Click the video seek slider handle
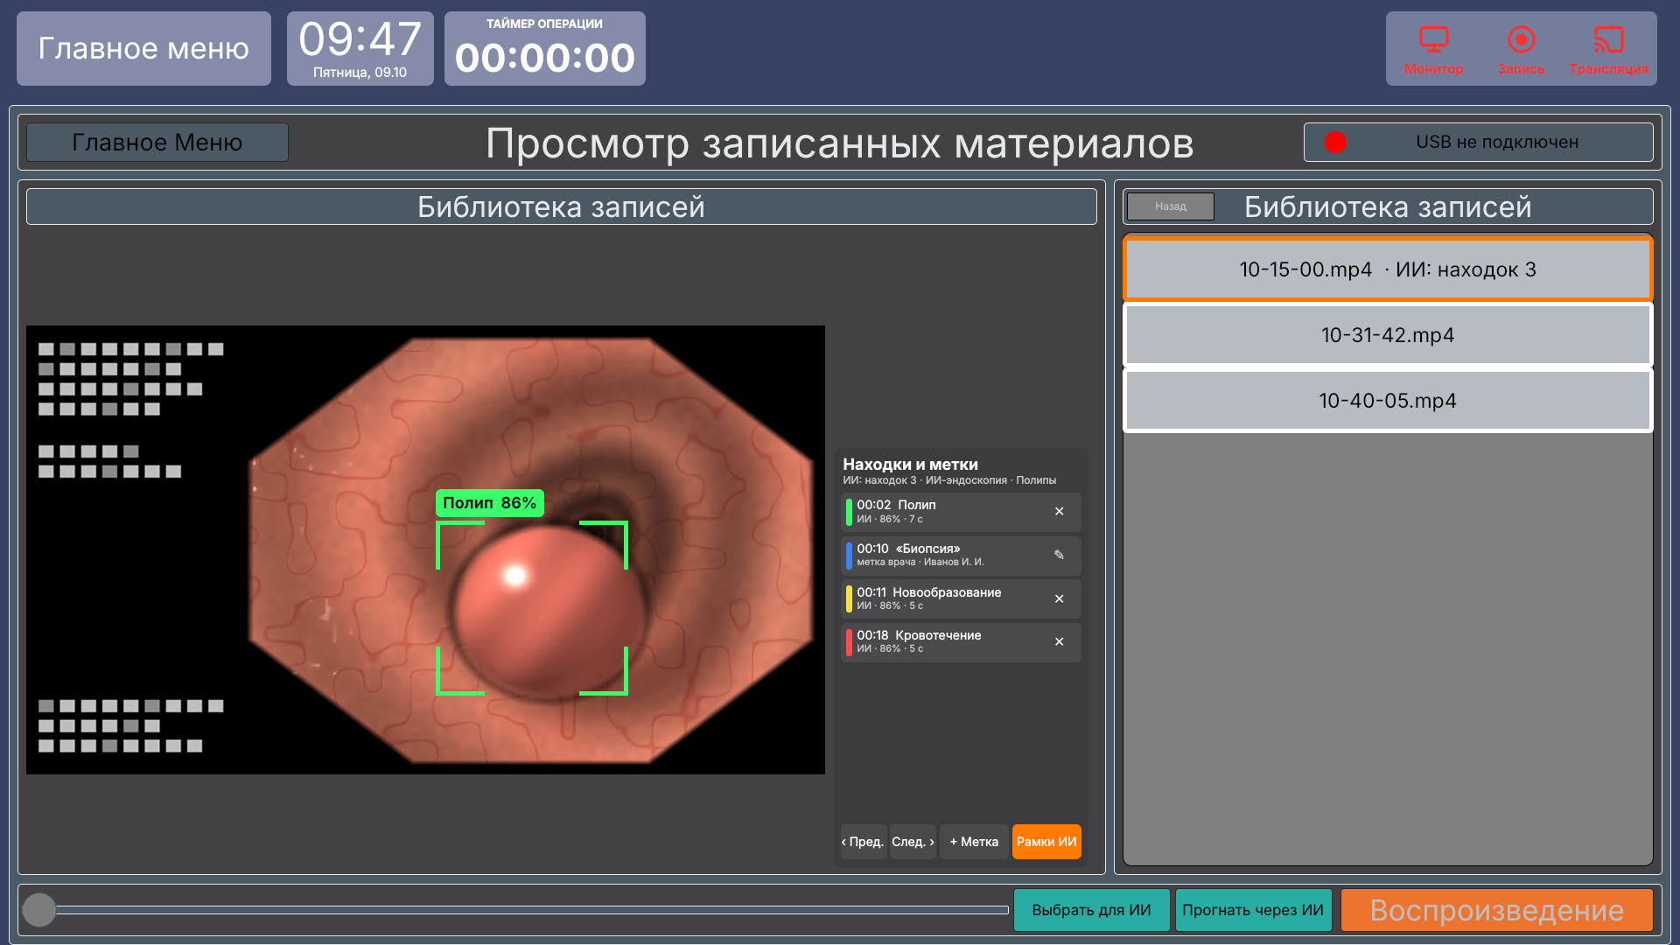The height and width of the screenshot is (945, 1680). (39, 910)
